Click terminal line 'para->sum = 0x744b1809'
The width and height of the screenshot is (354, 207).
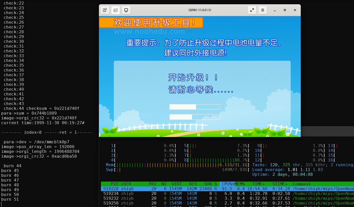pos(29,113)
